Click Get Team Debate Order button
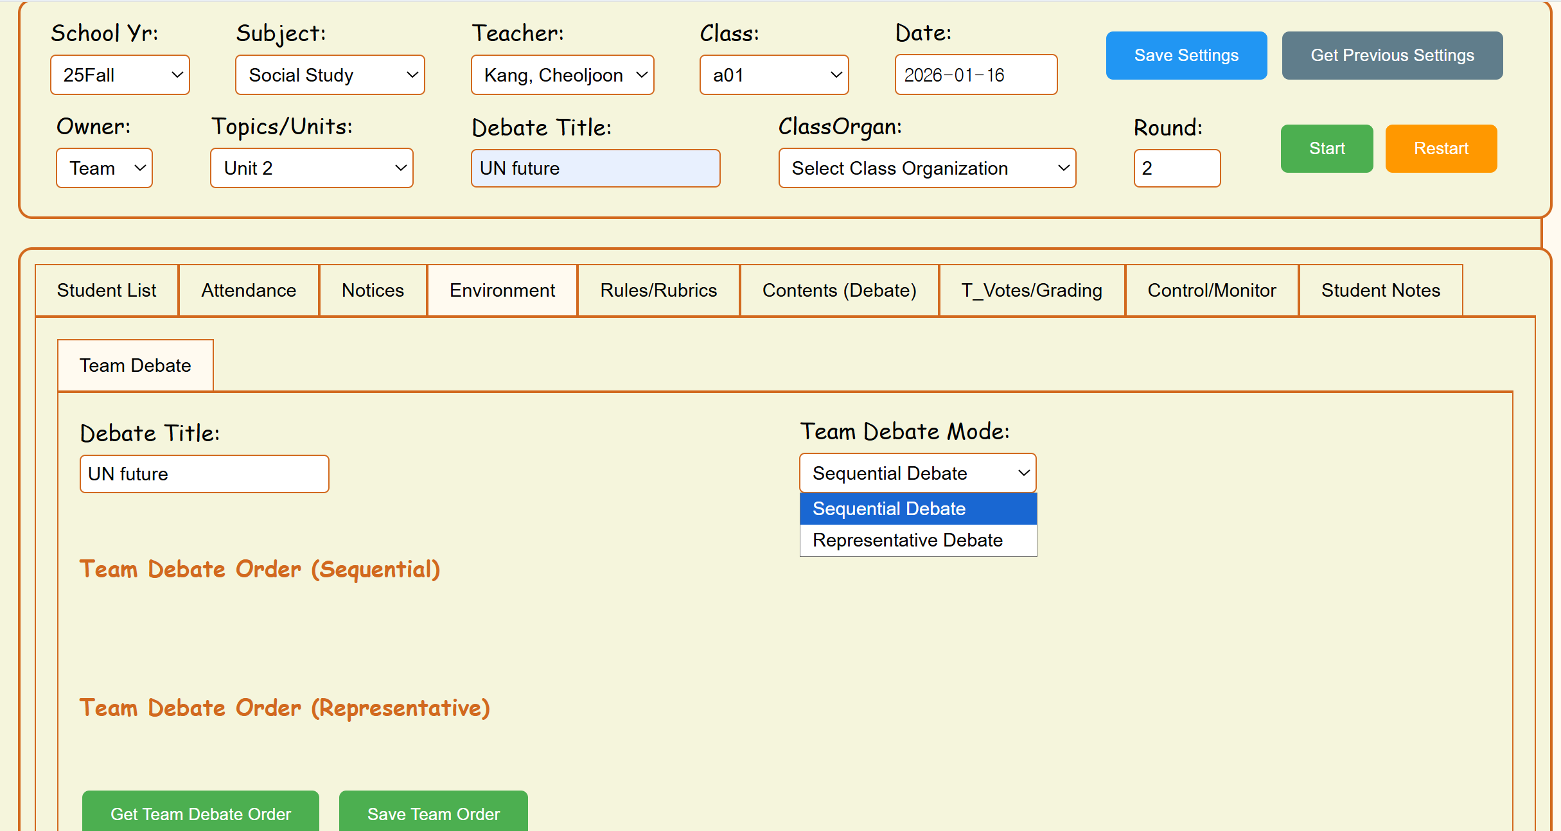This screenshot has width=1561, height=831. 200,813
